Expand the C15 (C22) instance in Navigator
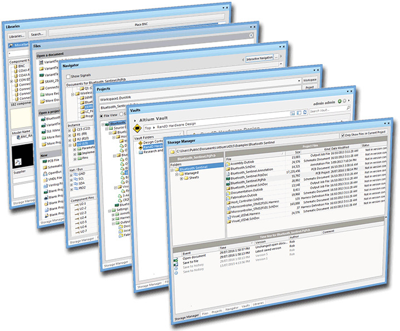The width and height of the screenshot is (400, 331). click(x=70, y=130)
